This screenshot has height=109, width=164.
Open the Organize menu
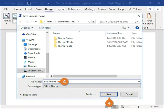coord(27,28)
